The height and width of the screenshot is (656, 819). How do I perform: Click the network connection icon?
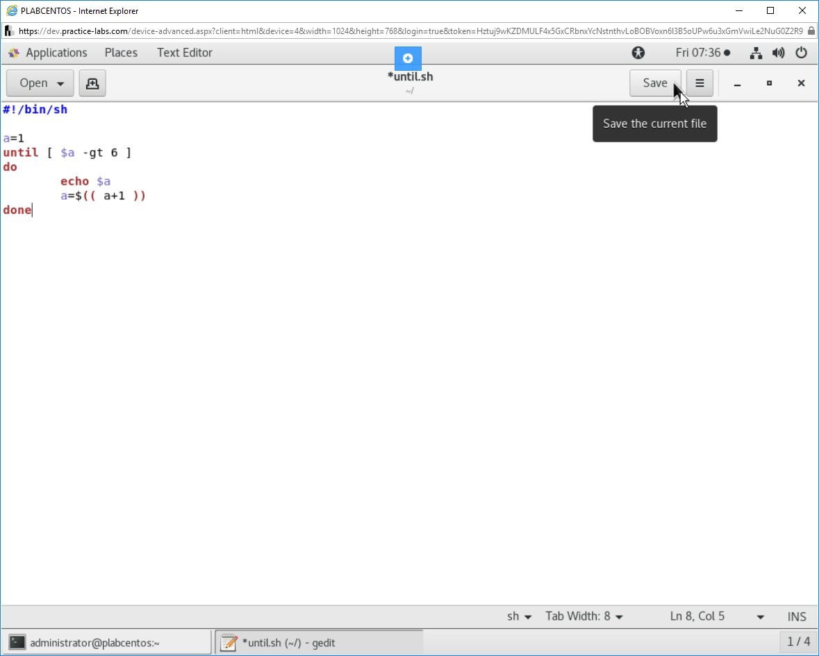click(756, 53)
